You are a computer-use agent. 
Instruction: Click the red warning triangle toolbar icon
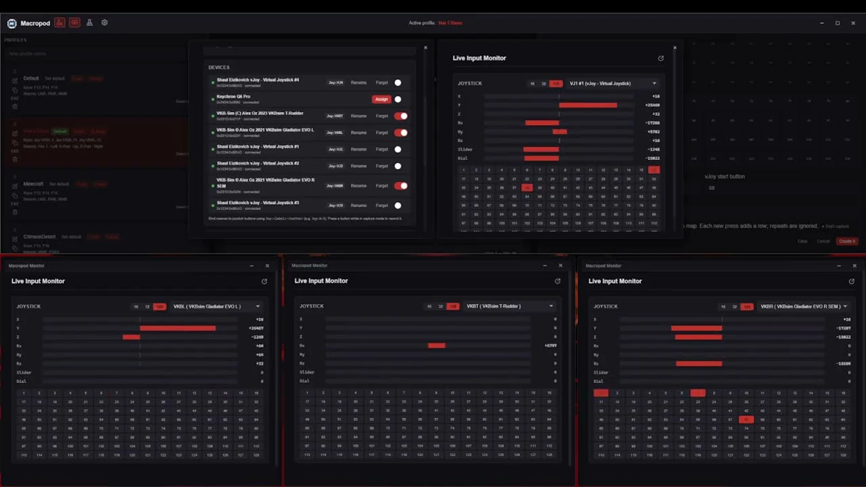pyautogui.click(x=60, y=23)
